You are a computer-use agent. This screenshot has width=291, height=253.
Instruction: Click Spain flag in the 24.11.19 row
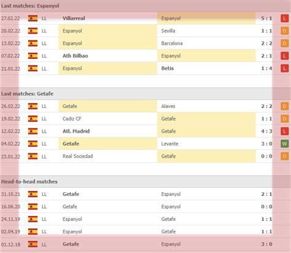pos(33,219)
